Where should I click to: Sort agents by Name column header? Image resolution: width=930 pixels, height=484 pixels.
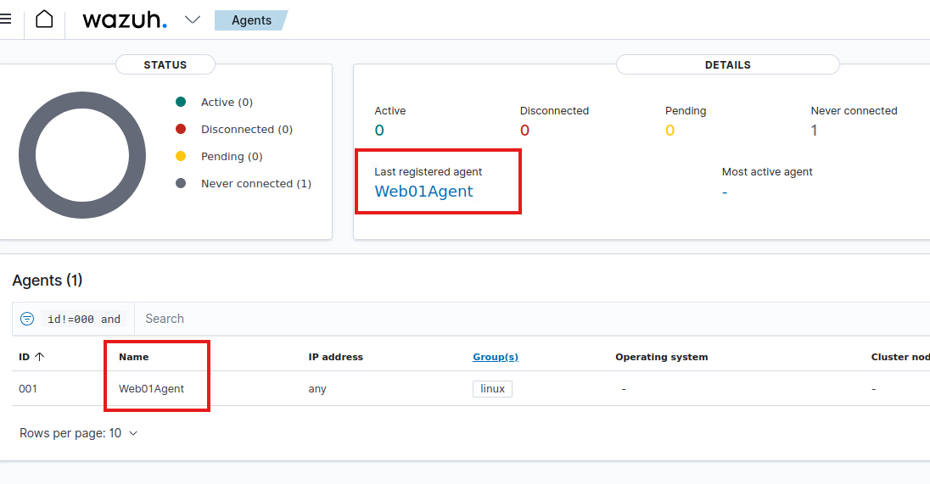[x=134, y=357]
